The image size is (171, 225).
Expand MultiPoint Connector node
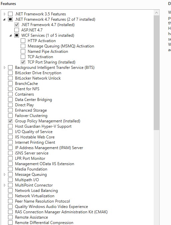click(x=5, y=185)
